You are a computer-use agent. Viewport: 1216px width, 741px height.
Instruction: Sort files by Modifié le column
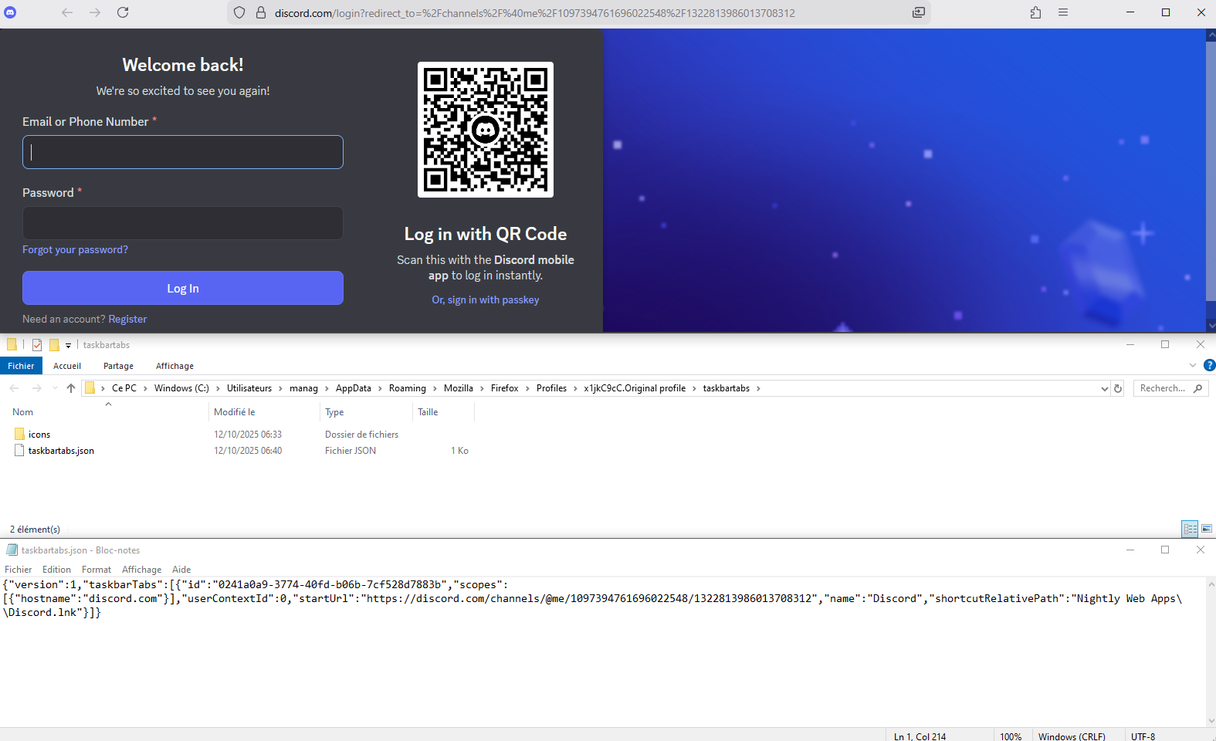(x=263, y=412)
